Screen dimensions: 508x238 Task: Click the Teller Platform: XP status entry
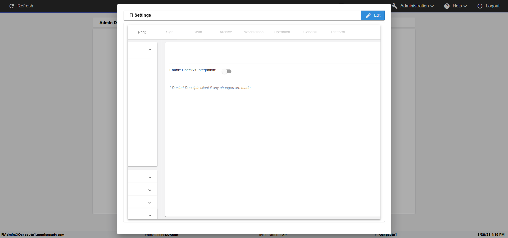pyautogui.click(x=273, y=235)
